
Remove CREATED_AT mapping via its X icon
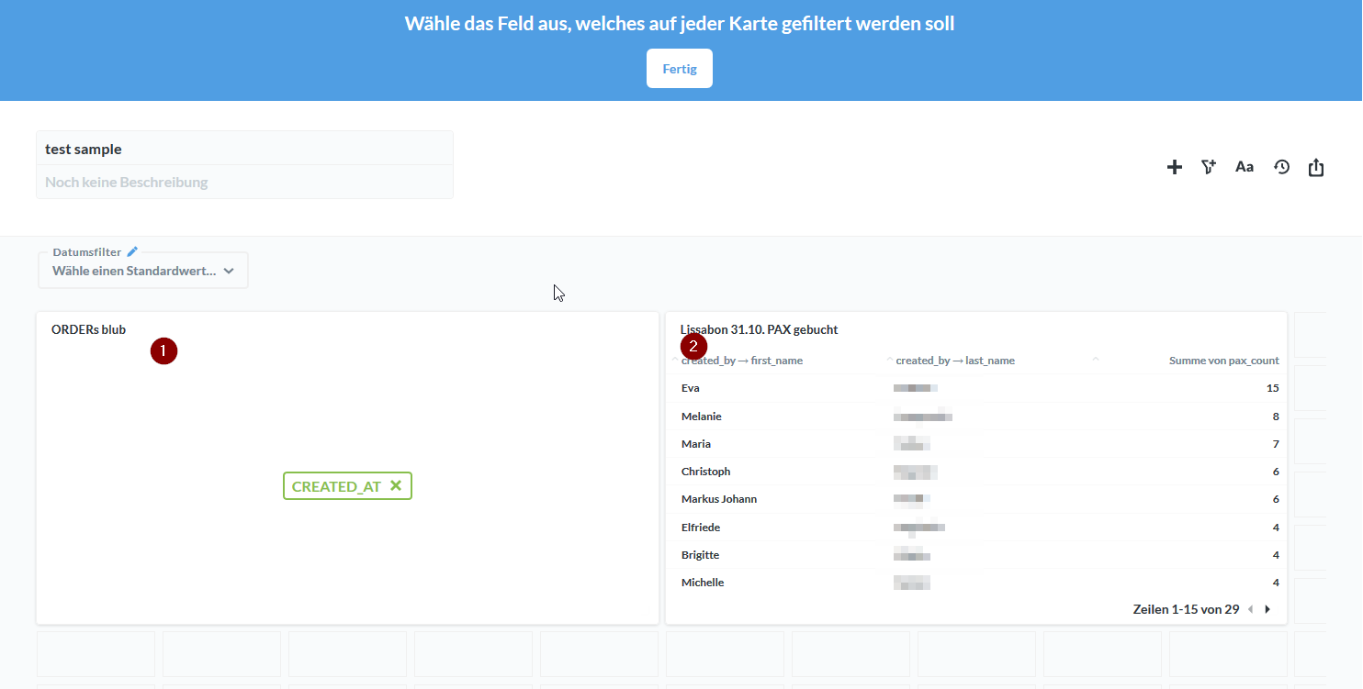pyautogui.click(x=397, y=485)
